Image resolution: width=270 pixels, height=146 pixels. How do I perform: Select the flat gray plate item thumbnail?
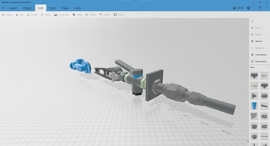(x=254, y=116)
